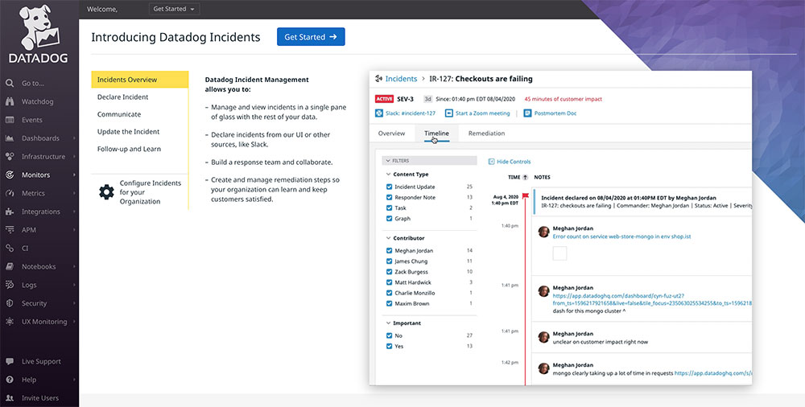Switch to the Remediation tab
The image size is (805, 407).
point(486,134)
